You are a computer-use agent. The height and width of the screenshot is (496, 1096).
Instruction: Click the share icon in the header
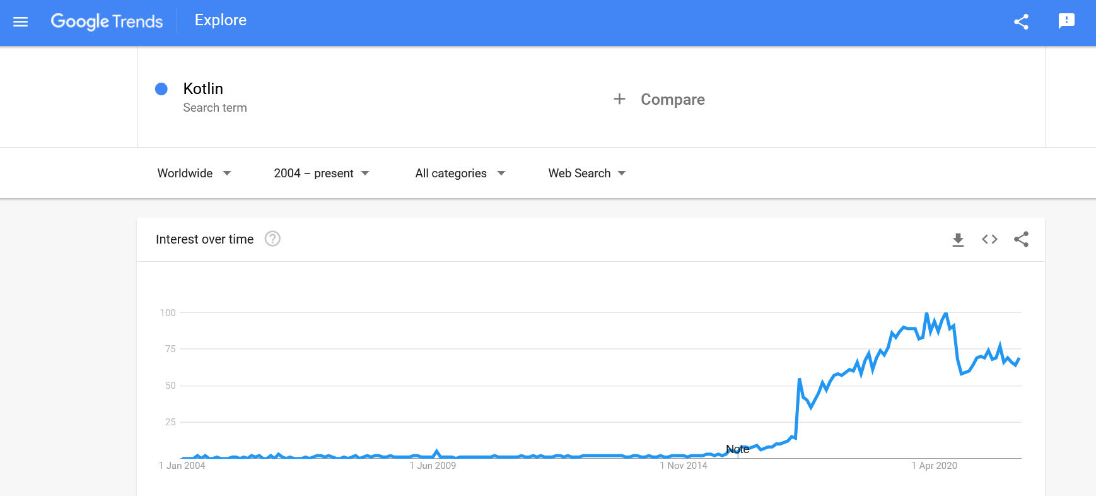[1021, 22]
